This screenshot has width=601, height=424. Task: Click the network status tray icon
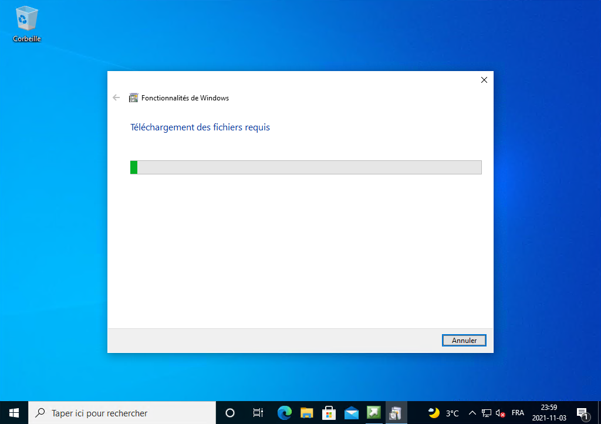coord(487,413)
